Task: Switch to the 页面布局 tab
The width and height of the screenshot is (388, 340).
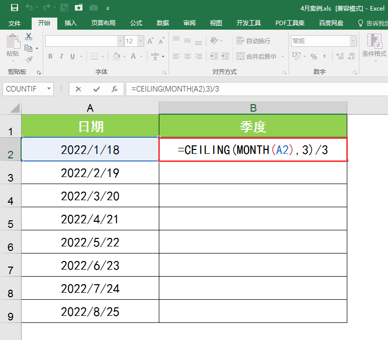Action: coord(103,23)
